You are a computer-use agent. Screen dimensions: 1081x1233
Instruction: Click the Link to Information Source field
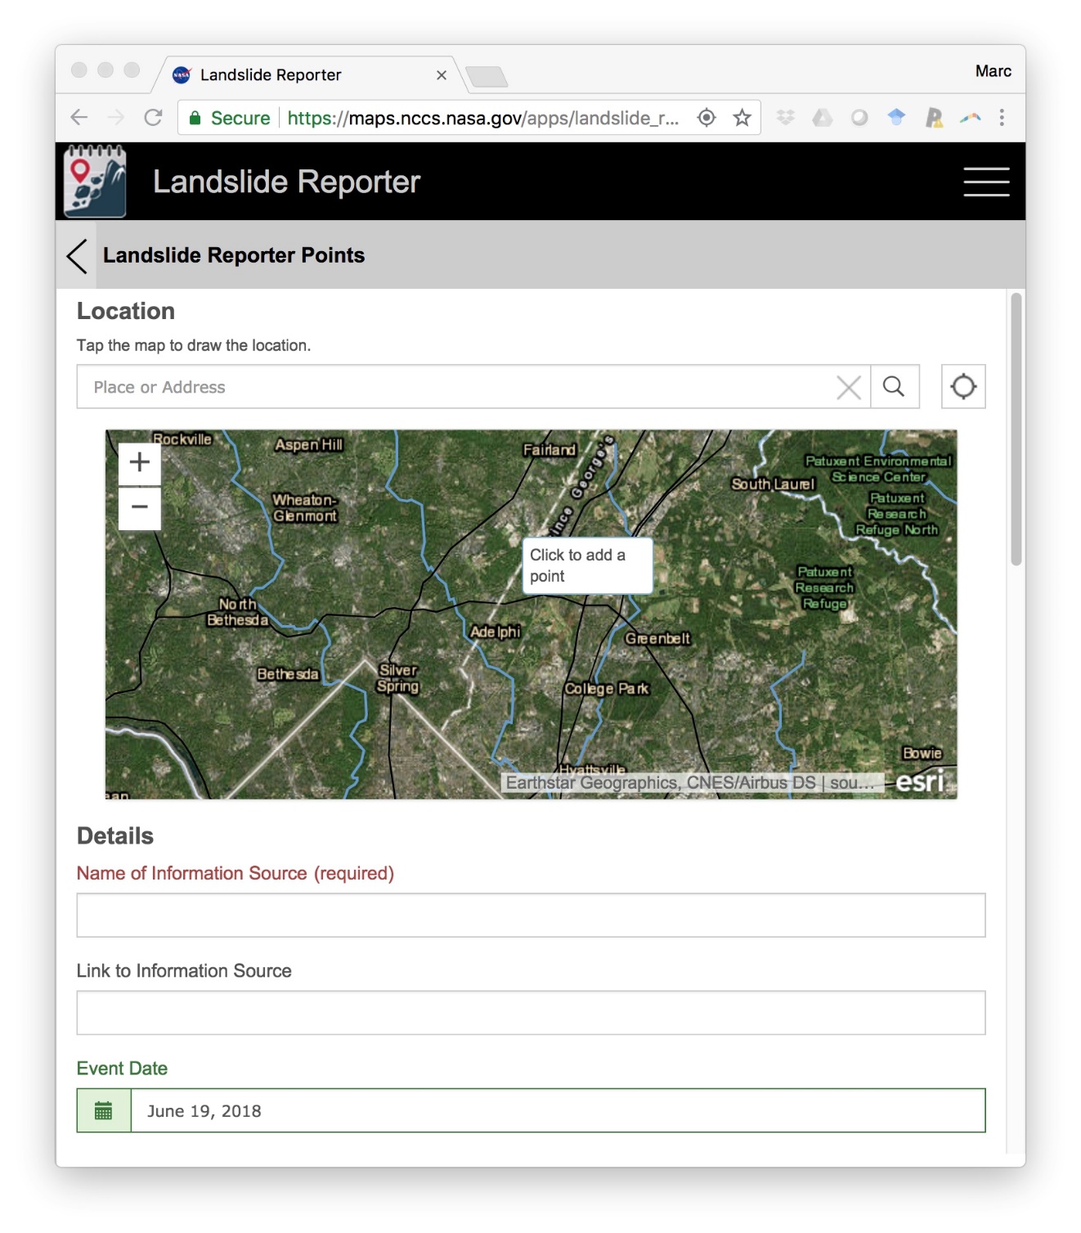pyautogui.click(x=531, y=1013)
